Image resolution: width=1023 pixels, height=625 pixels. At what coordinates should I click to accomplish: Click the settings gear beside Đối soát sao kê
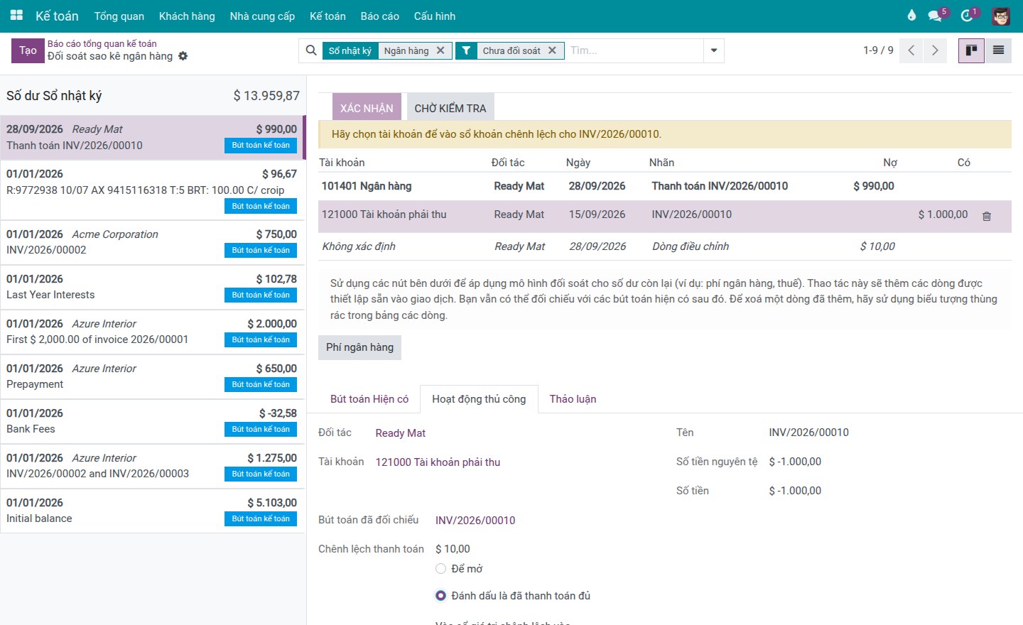183,56
